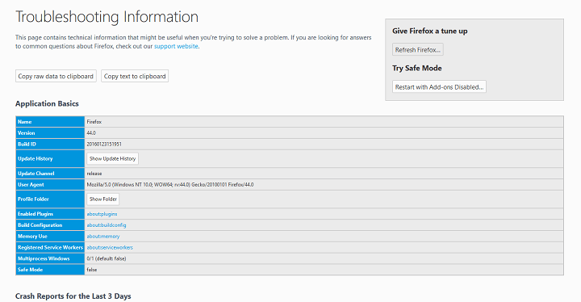
Task: Click the Safe Mode false value
Action: (x=91, y=270)
